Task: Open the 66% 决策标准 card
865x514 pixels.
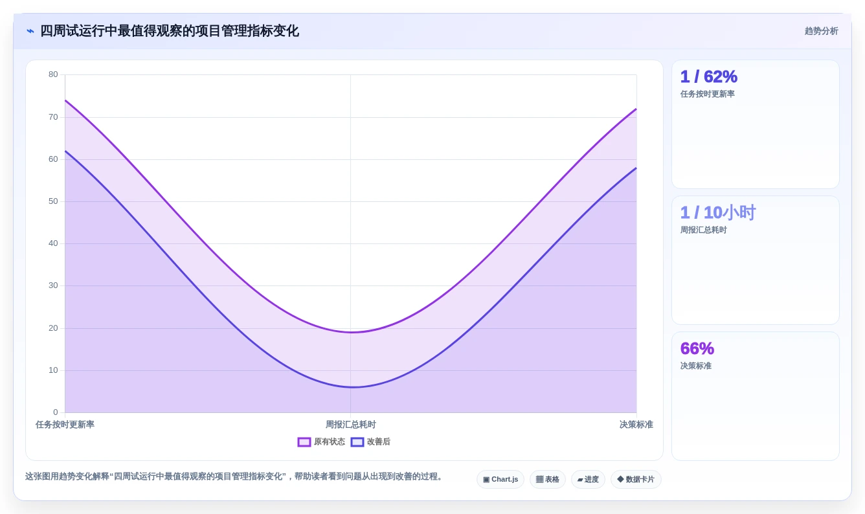Action: point(756,396)
